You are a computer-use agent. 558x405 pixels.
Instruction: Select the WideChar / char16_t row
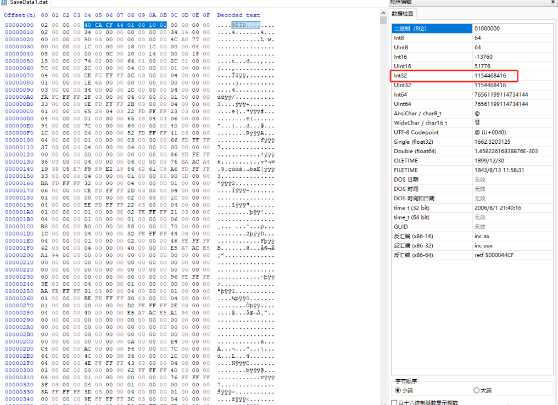pos(472,123)
